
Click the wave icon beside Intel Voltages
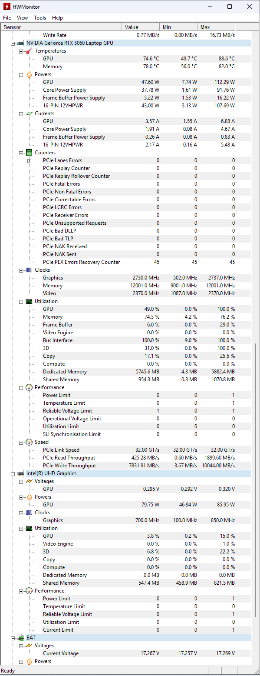point(29,481)
